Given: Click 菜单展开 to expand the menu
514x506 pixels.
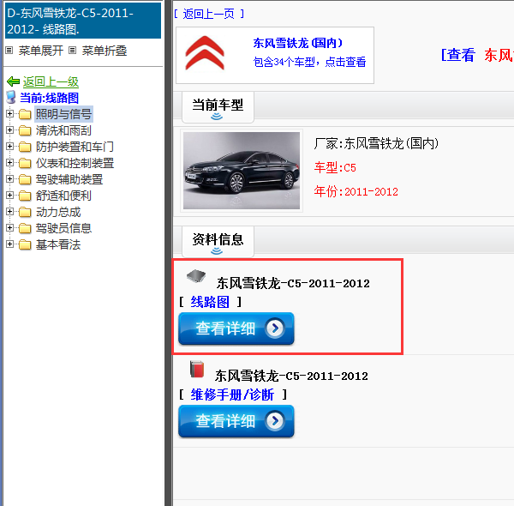Looking at the screenshot, I should click(x=40, y=51).
